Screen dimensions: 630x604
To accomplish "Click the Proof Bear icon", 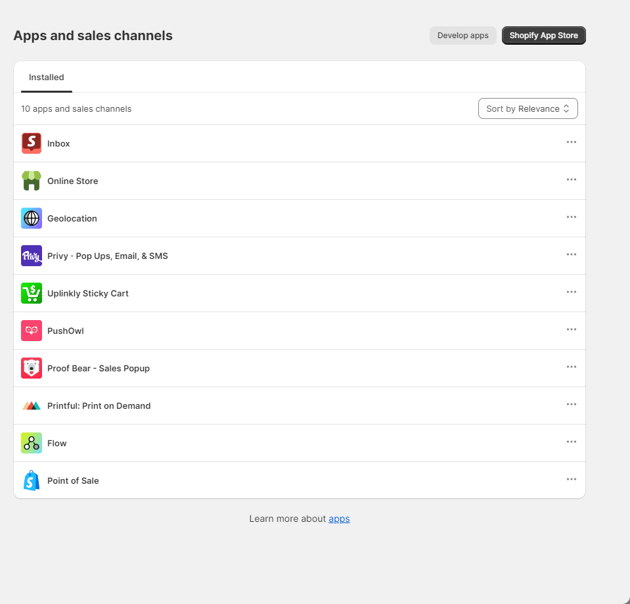I will coord(32,368).
